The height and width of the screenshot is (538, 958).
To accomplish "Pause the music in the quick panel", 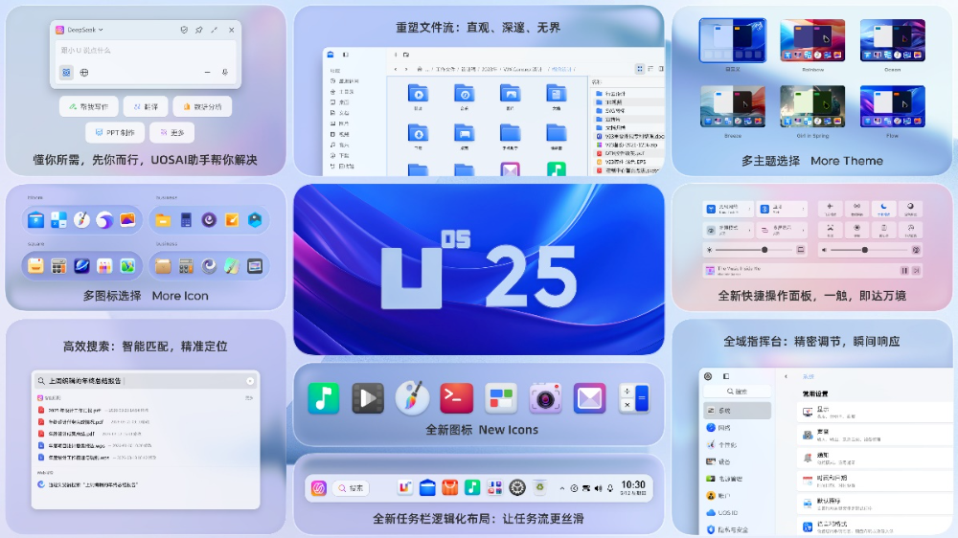I will pos(903,271).
